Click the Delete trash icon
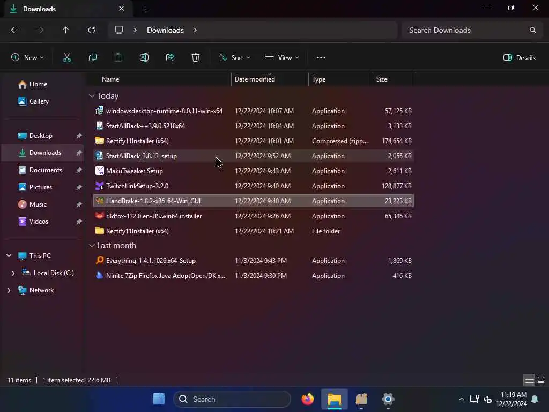 196,58
